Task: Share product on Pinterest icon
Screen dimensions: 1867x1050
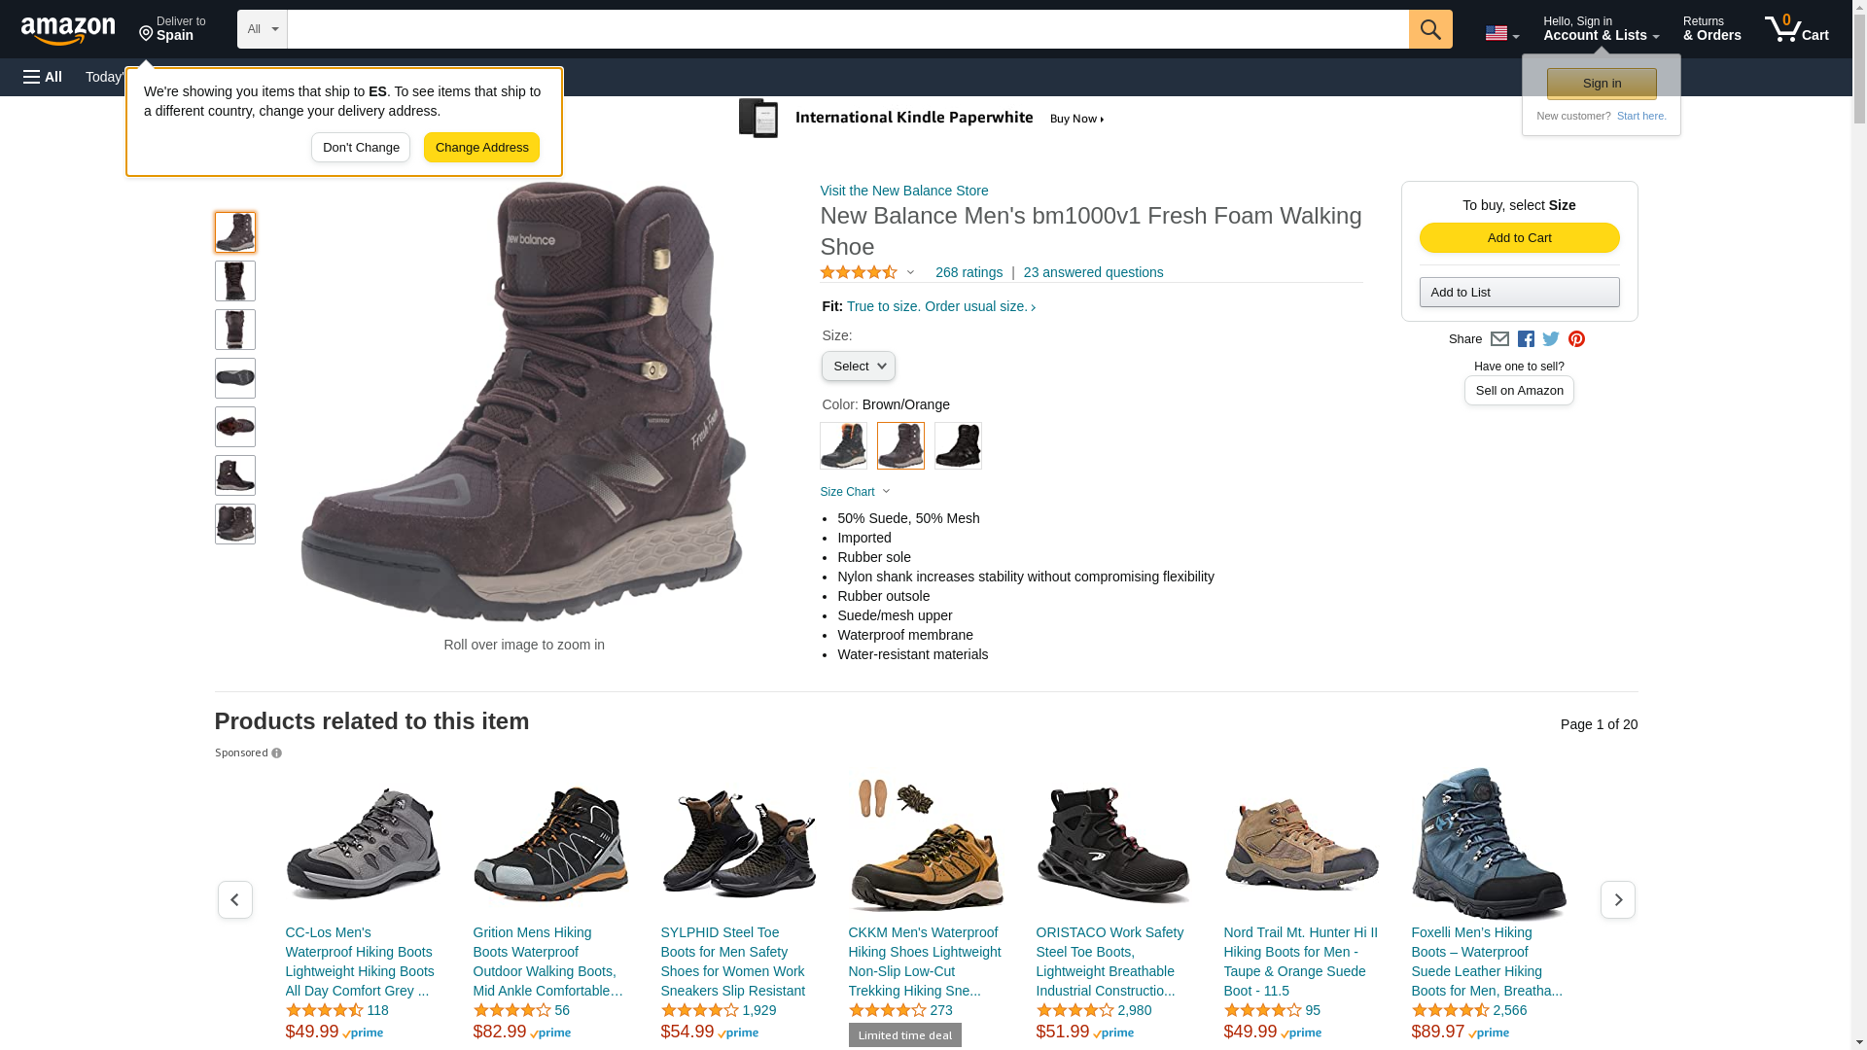Action: 1576,339
